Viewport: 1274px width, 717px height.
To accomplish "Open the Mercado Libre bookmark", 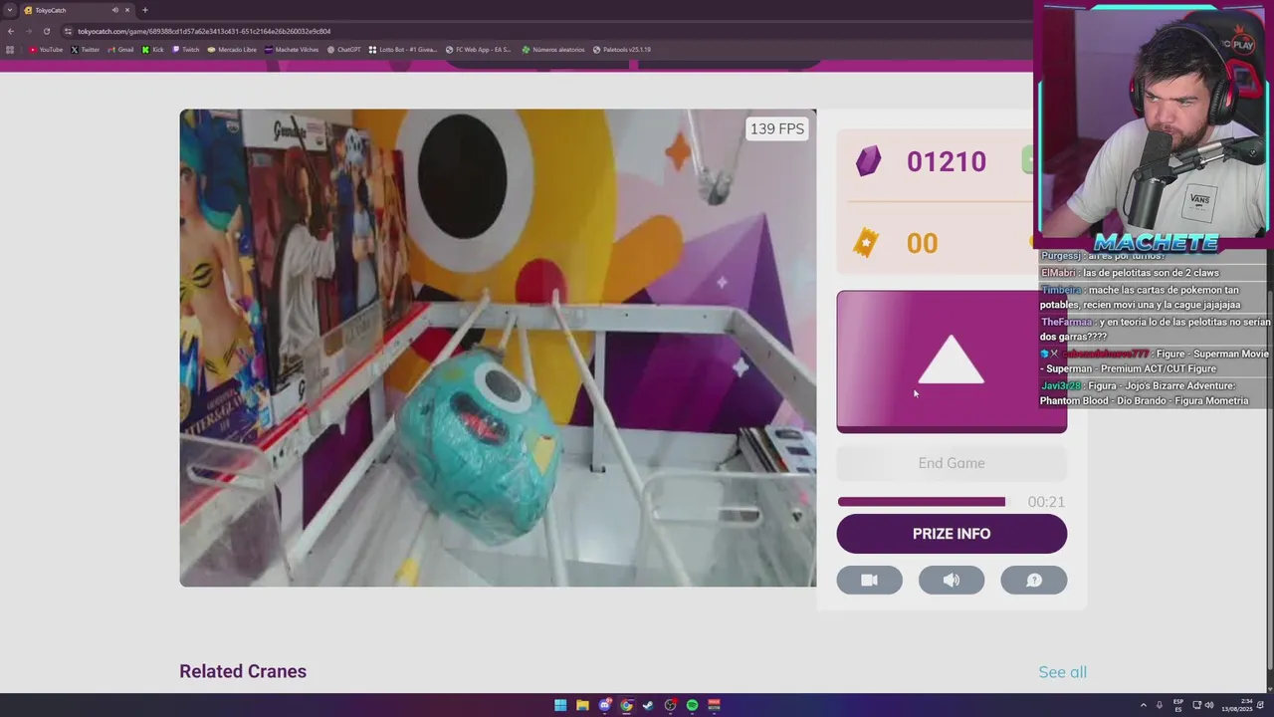I will pyautogui.click(x=232, y=50).
